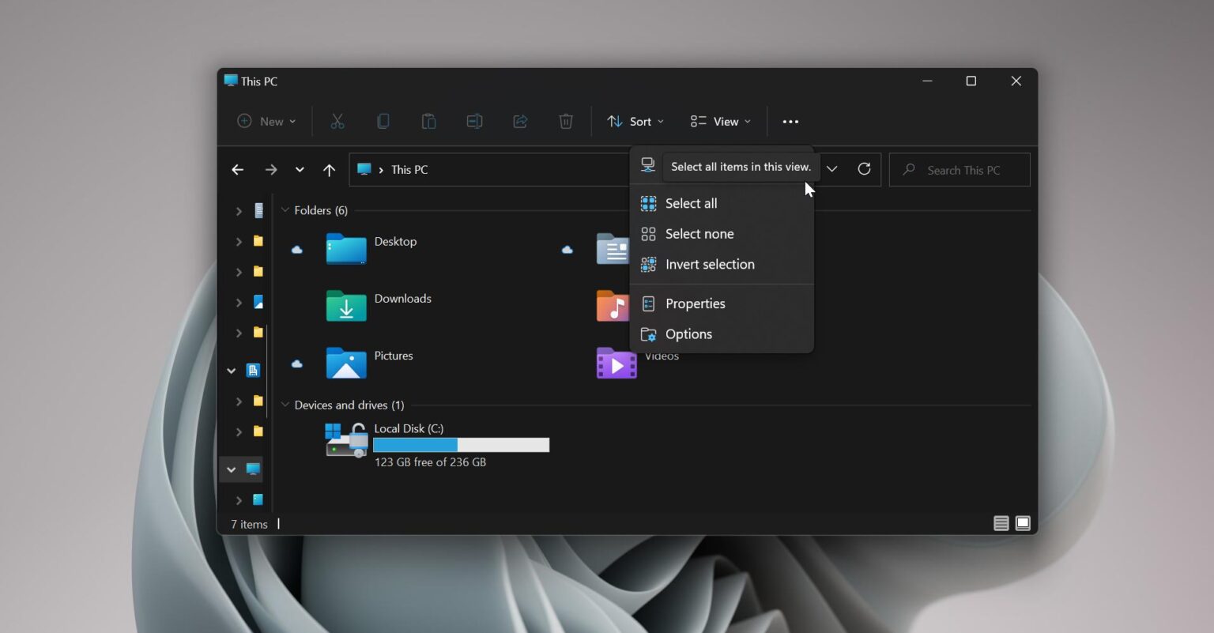
Task: Switch to large thumbnails view in the status bar
Action: point(1023,523)
